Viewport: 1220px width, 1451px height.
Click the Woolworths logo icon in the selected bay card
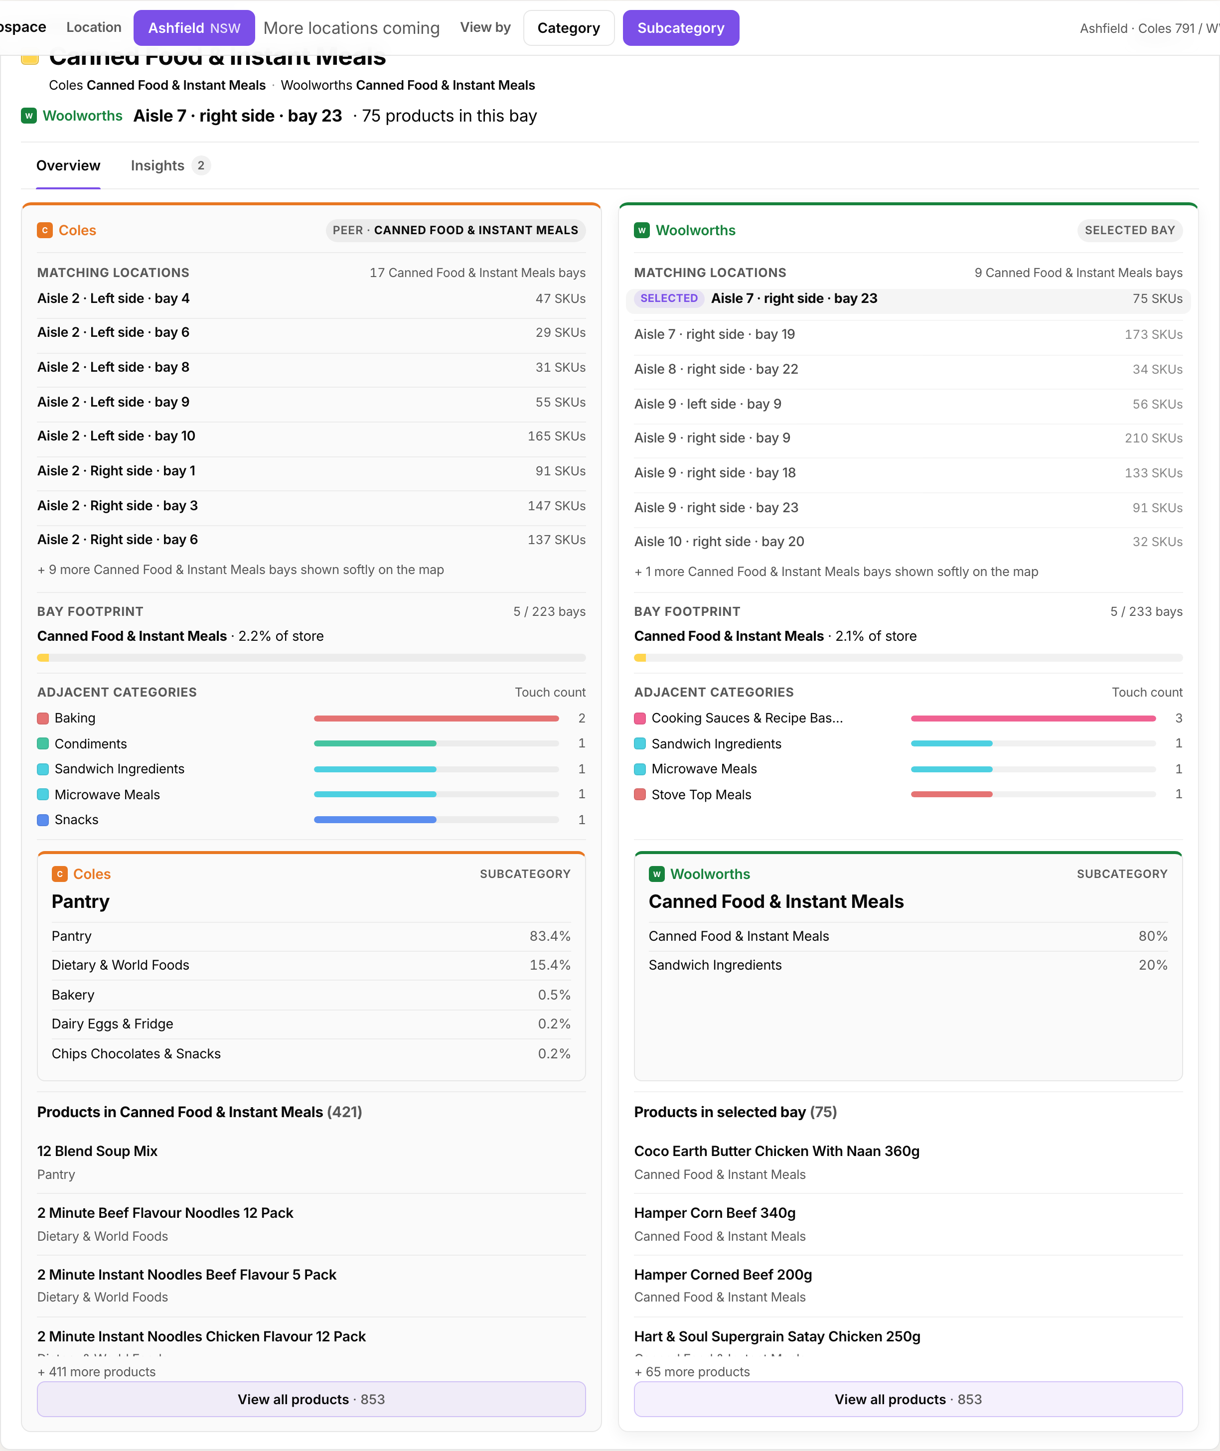pyautogui.click(x=642, y=230)
